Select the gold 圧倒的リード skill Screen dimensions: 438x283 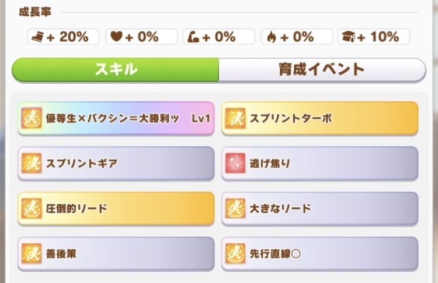point(116,208)
